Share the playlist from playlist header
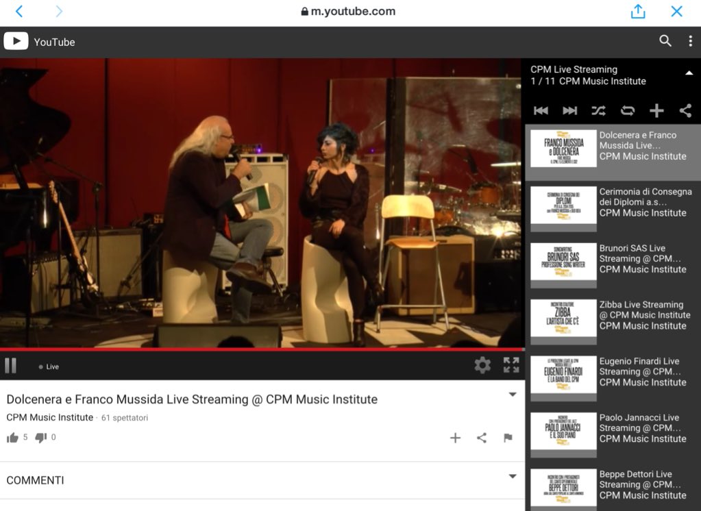The image size is (701, 511). tap(685, 110)
